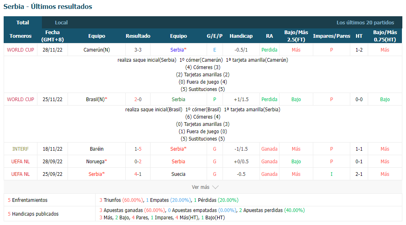The image size is (406, 225).
Task: Click the RA column header
Action: [x=269, y=36]
